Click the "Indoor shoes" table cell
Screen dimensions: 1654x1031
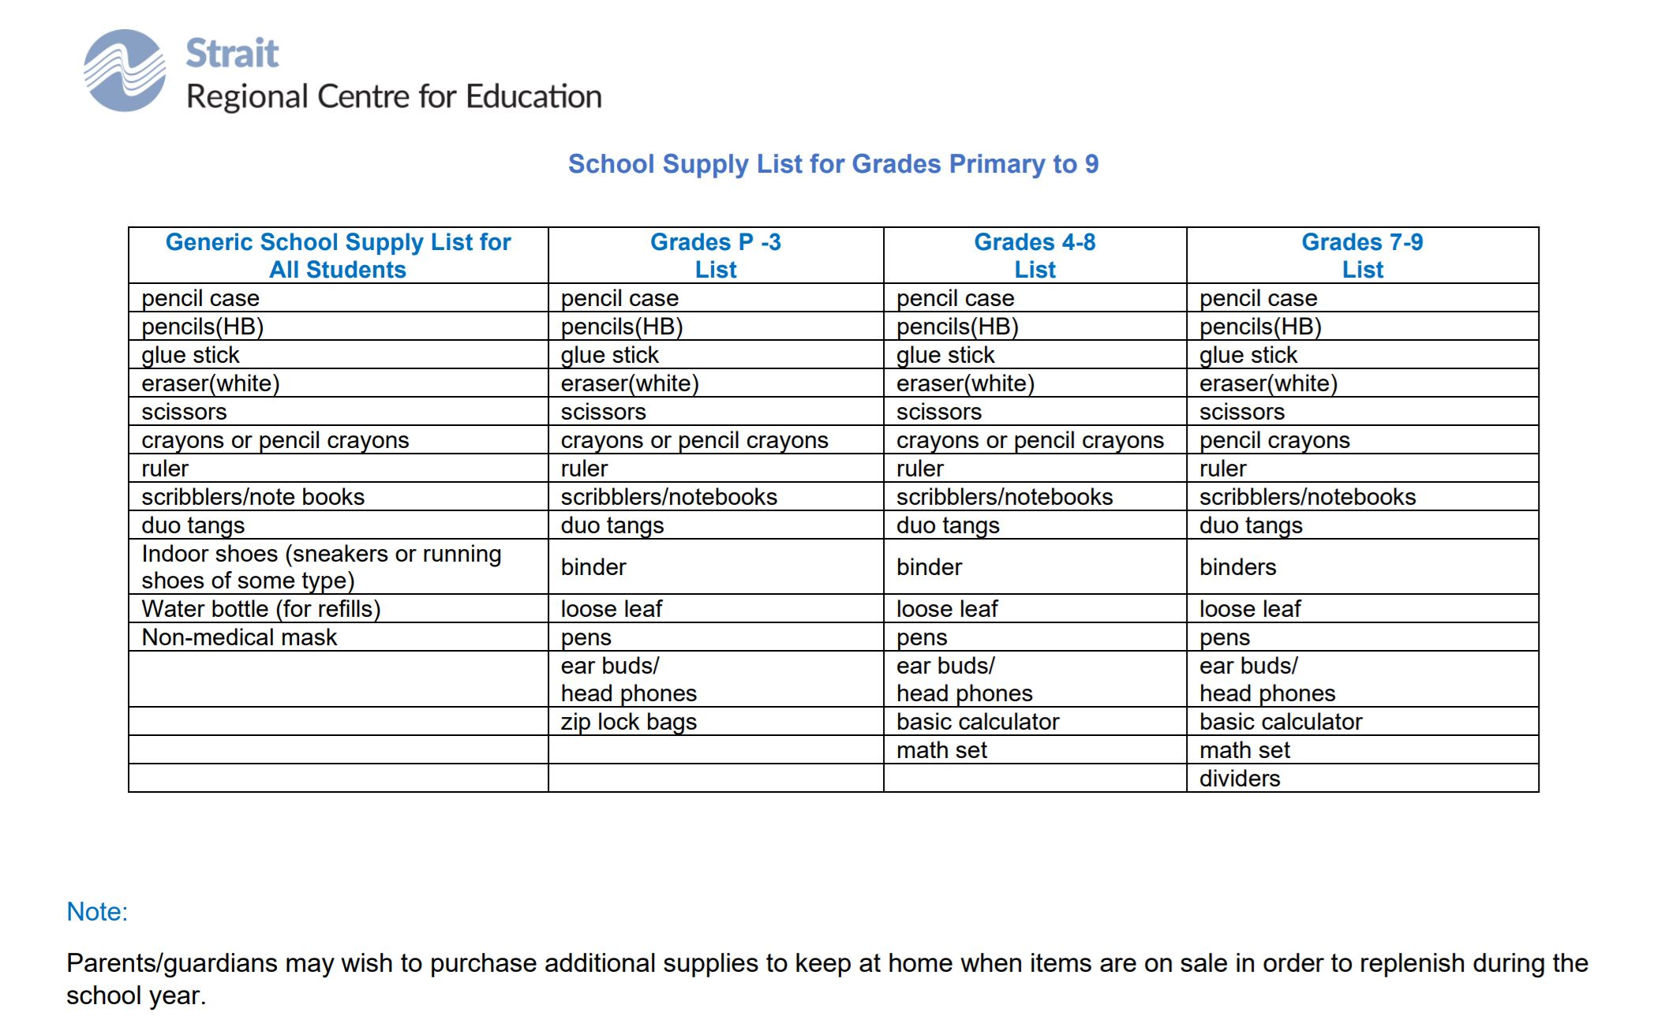coord(321,567)
